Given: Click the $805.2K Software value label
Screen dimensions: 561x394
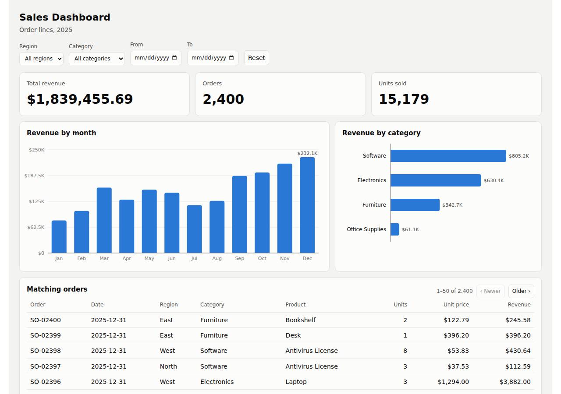Looking at the screenshot, I should [519, 156].
